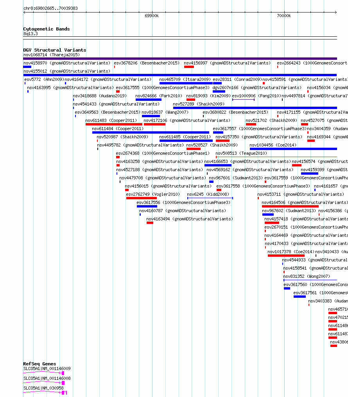Open nsv4155012 variant label
Image resolution: width=348 pixels, height=397 pixels.
tap(67, 71)
